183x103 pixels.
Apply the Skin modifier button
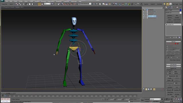click(x=177, y=15)
